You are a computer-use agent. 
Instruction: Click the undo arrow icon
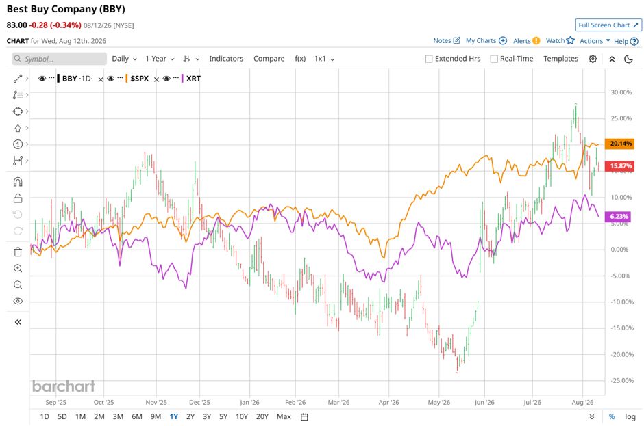pyautogui.click(x=18, y=215)
